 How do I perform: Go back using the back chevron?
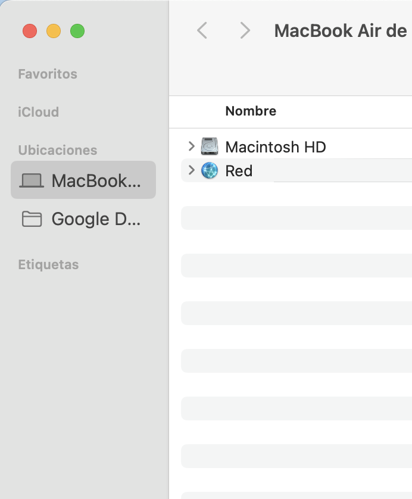coord(202,31)
